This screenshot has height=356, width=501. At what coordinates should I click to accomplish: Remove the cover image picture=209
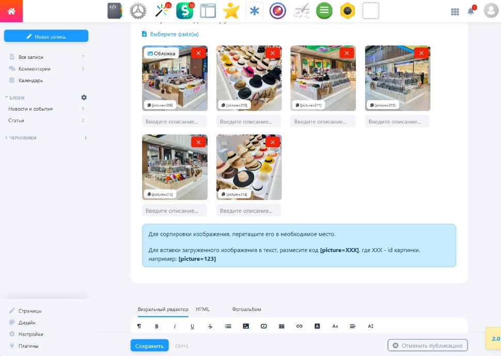[x=198, y=53]
